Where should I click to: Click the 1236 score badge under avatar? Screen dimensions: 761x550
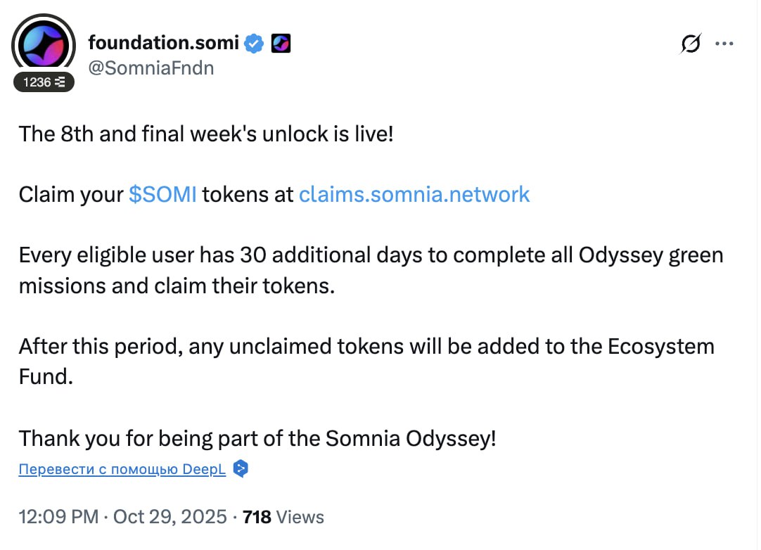pyautogui.click(x=44, y=82)
